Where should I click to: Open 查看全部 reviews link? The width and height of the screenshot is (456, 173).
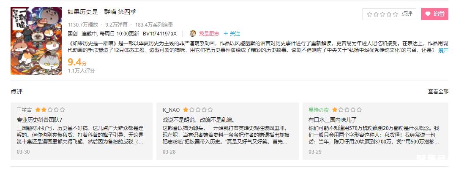click(438, 92)
